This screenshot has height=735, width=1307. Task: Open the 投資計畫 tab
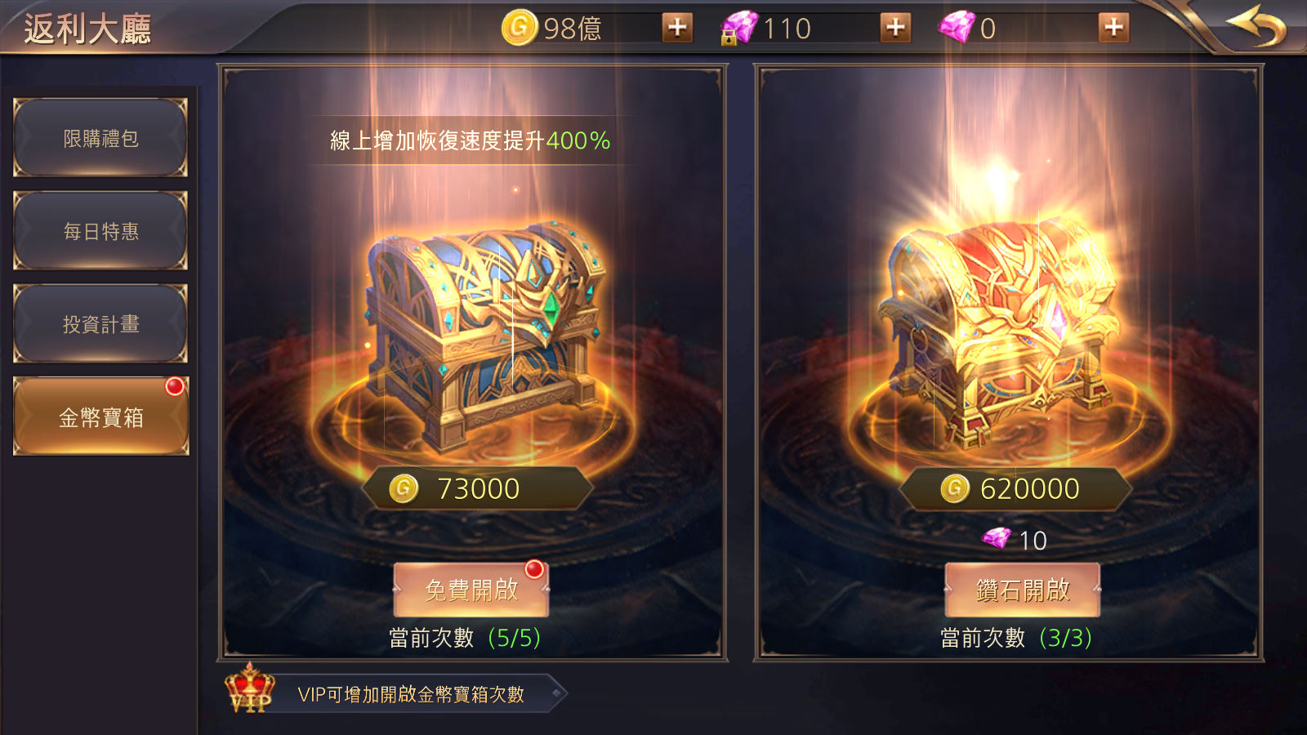[x=100, y=324]
